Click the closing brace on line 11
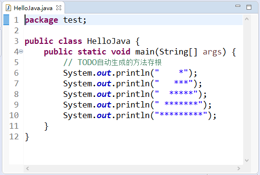The width and height of the screenshot is (260, 175). [x=46, y=126]
